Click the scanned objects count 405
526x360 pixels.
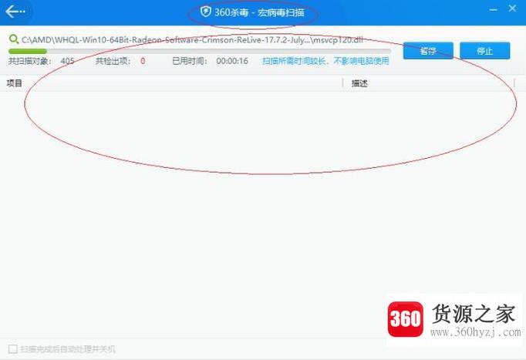(67, 61)
